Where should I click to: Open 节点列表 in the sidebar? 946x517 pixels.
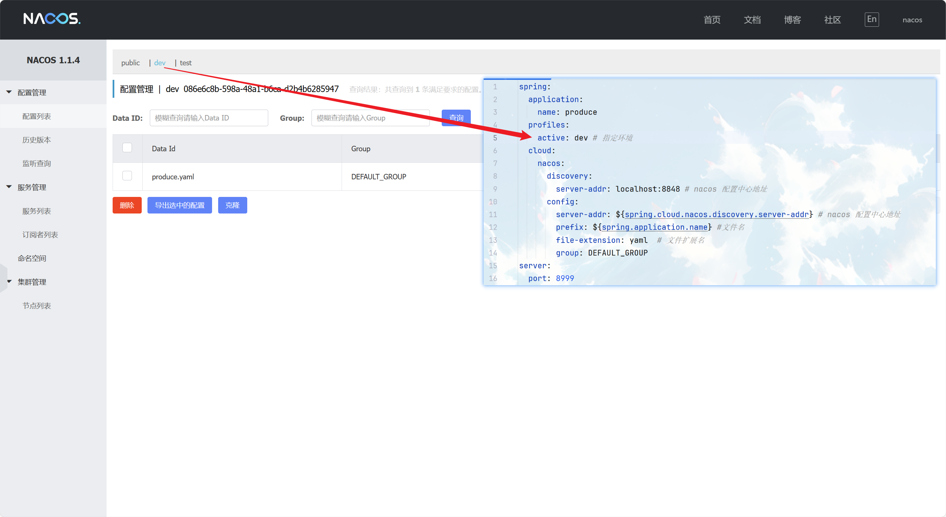point(37,306)
